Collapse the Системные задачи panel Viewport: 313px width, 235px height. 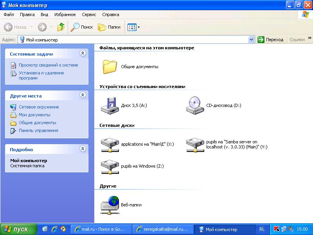pyautogui.click(x=83, y=53)
